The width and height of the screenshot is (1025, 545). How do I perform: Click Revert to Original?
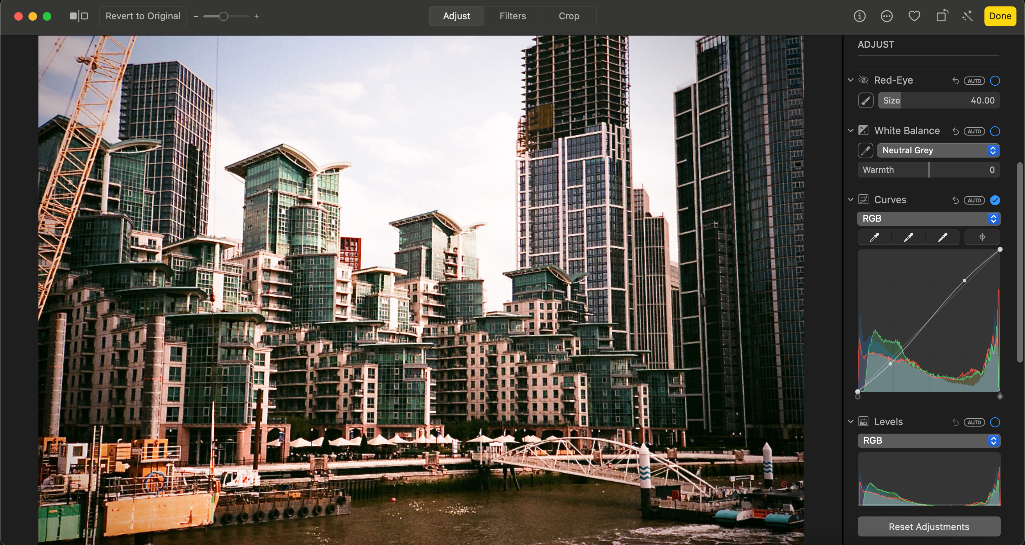click(143, 16)
